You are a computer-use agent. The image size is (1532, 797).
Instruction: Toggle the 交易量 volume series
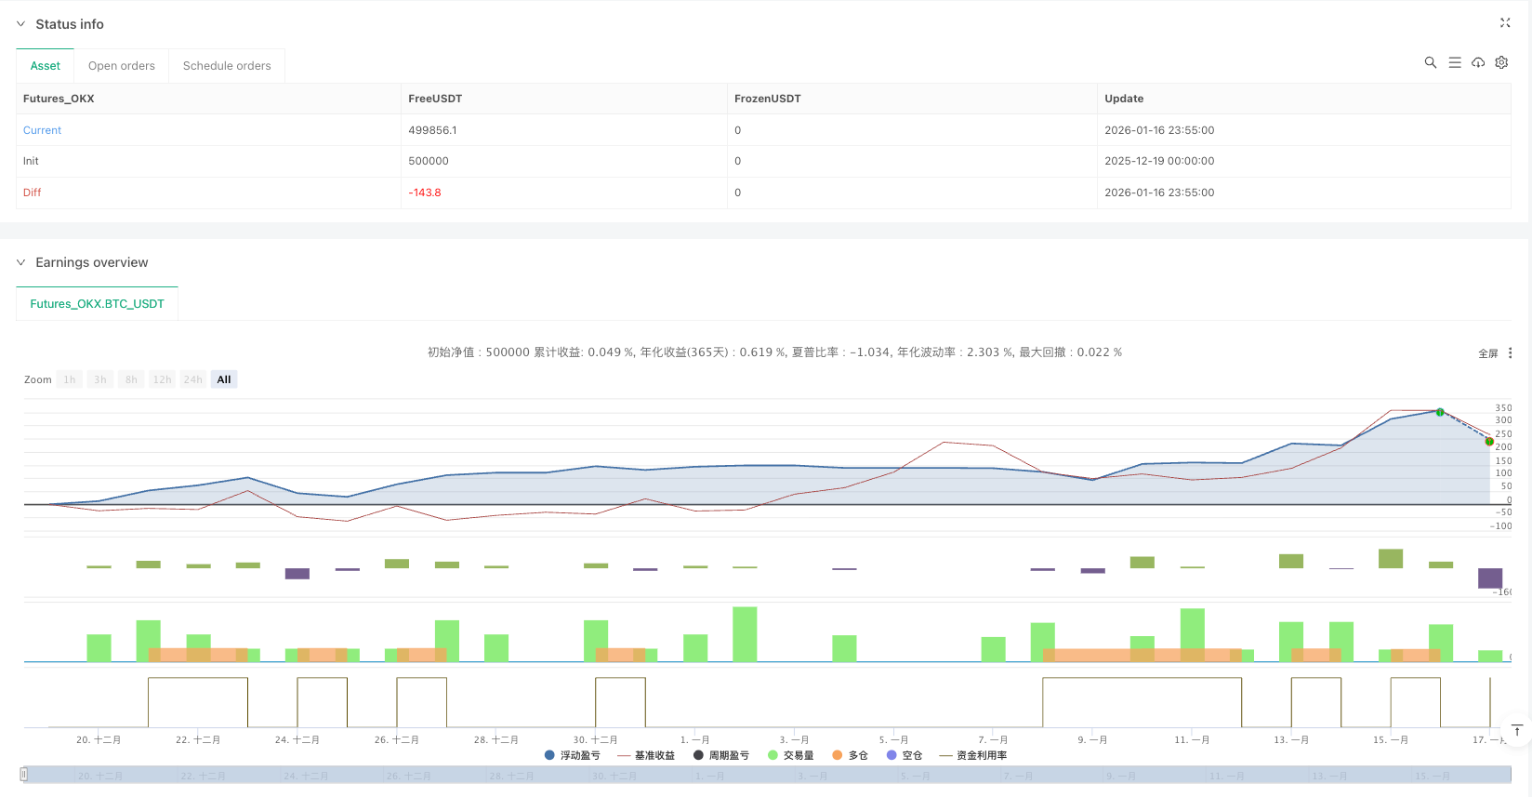pyautogui.click(x=791, y=755)
